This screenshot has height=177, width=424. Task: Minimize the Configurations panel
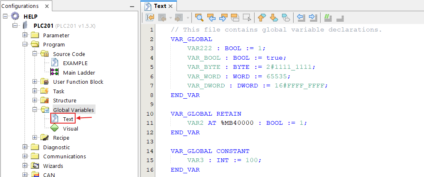[132, 6]
